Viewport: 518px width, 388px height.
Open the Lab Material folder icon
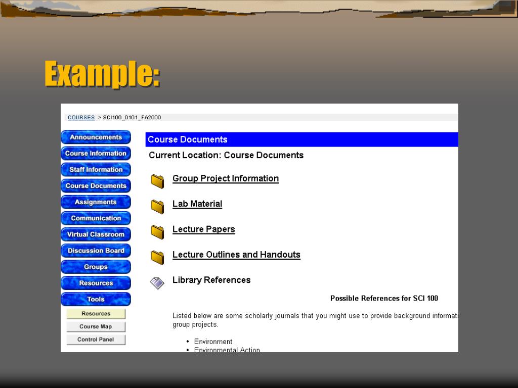tap(157, 207)
